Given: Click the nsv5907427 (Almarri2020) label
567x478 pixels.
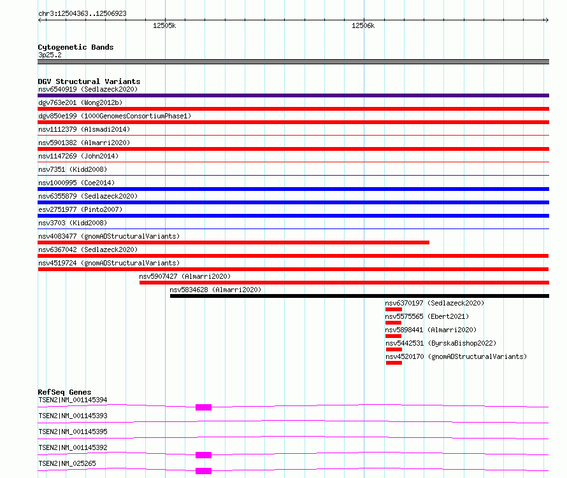Looking at the screenshot, I should point(185,276).
